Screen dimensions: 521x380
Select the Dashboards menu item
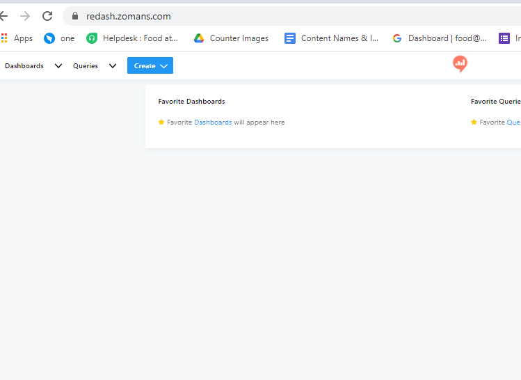pos(24,66)
